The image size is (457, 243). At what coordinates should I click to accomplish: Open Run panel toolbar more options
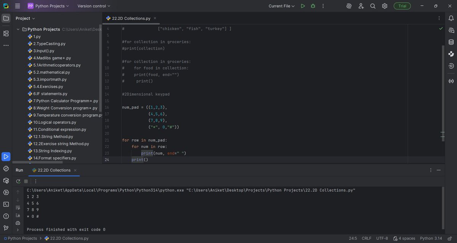[36, 181]
